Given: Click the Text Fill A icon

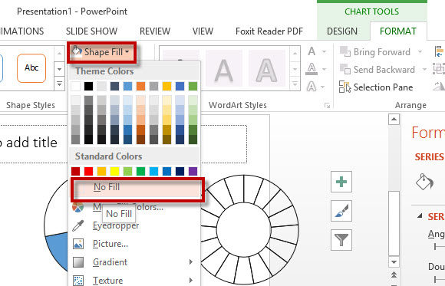Looking at the screenshot, I should [x=311, y=51].
